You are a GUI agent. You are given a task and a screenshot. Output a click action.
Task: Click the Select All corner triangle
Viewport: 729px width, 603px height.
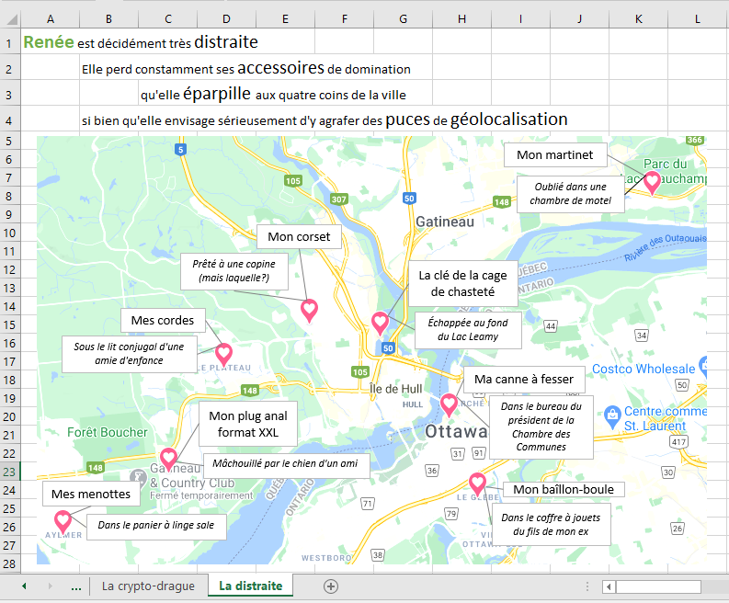pyautogui.click(x=9, y=19)
